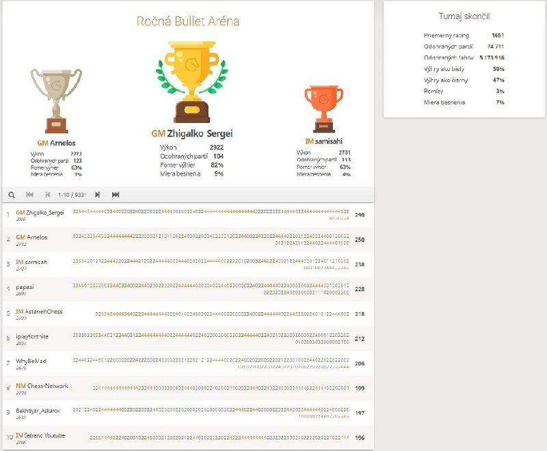Open GM Zhigalko Sergei podium profile link
Viewport: 547px width, 451px height.
191,134
